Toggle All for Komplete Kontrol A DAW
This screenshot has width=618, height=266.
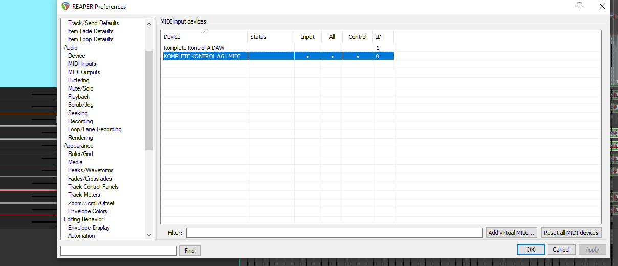(x=332, y=48)
